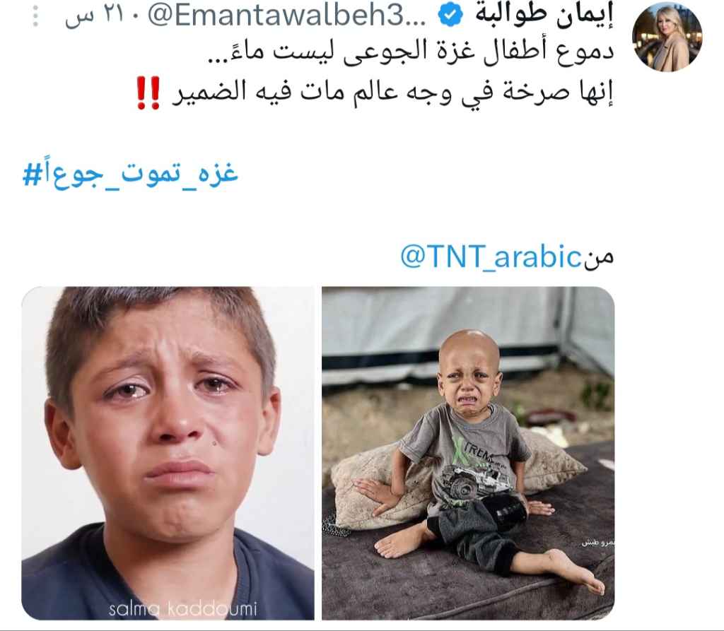Click tweet line إنها صرخة في وجه عالم
Screen dimensions: 724x631
click(x=392, y=93)
